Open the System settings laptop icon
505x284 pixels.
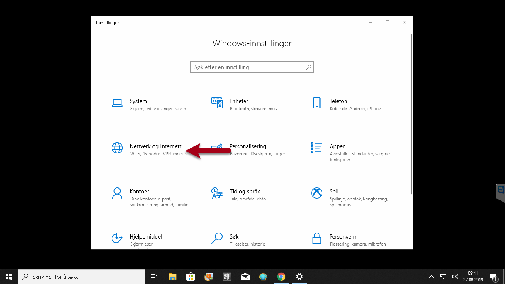(117, 103)
